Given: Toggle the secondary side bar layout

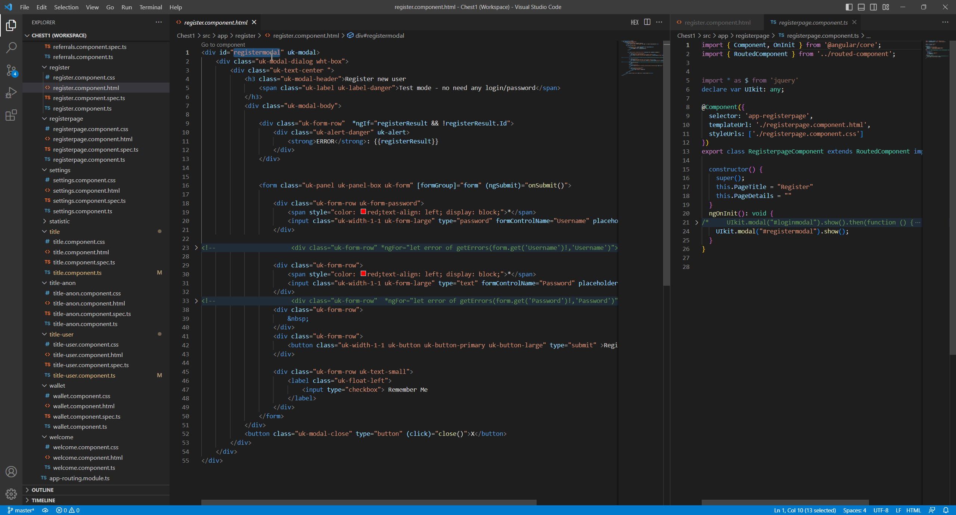Looking at the screenshot, I should tap(873, 7).
